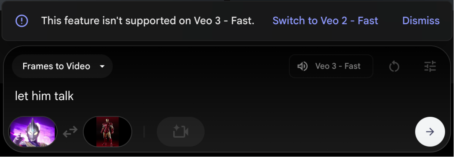This screenshot has height=157, width=454.
Task: Open the sliders settings icon
Action: pos(430,67)
